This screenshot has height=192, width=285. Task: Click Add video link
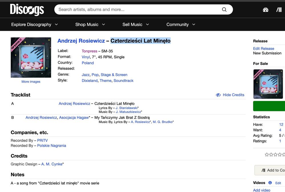point(262,190)
